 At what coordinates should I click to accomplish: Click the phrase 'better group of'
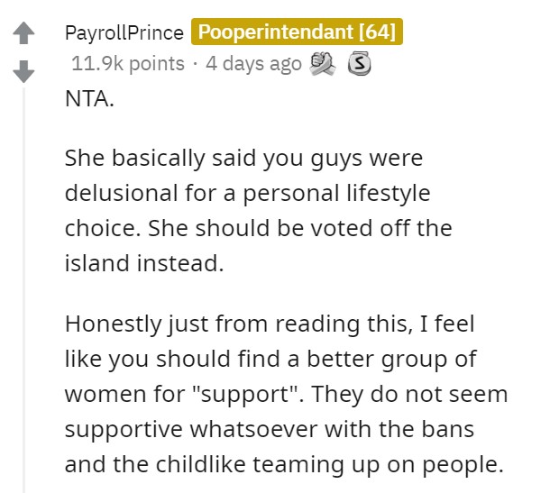tap(392, 359)
